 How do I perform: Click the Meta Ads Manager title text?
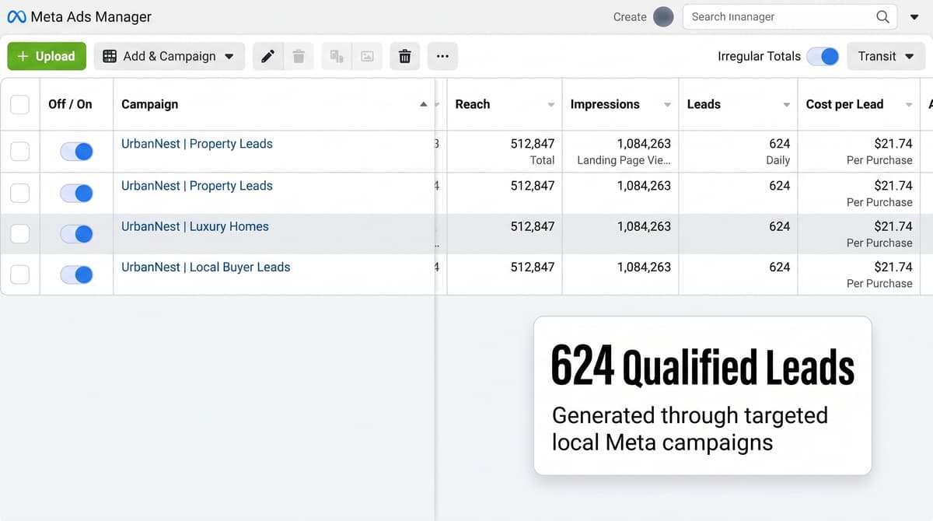91,16
